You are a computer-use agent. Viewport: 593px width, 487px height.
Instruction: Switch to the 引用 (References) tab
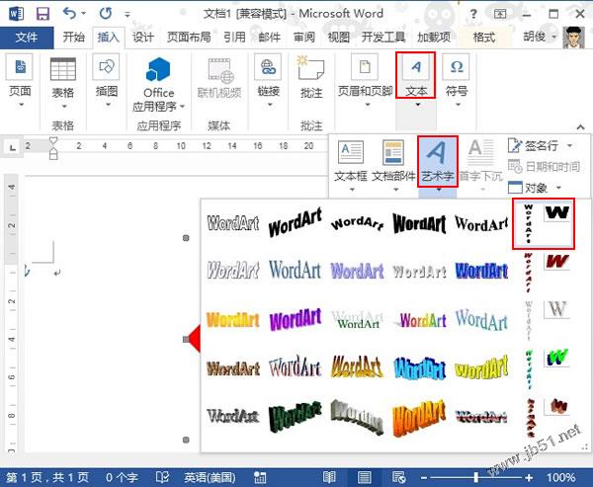coord(234,38)
